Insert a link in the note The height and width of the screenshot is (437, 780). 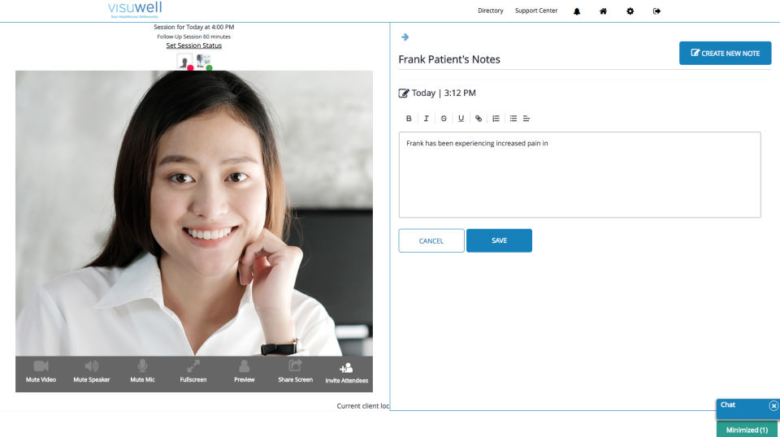pyautogui.click(x=479, y=119)
